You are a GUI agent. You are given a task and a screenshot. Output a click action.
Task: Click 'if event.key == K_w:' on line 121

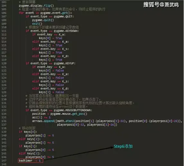(x=49, y=67)
